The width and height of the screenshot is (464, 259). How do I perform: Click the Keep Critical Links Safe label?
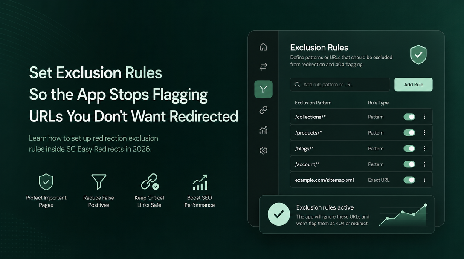point(149,201)
